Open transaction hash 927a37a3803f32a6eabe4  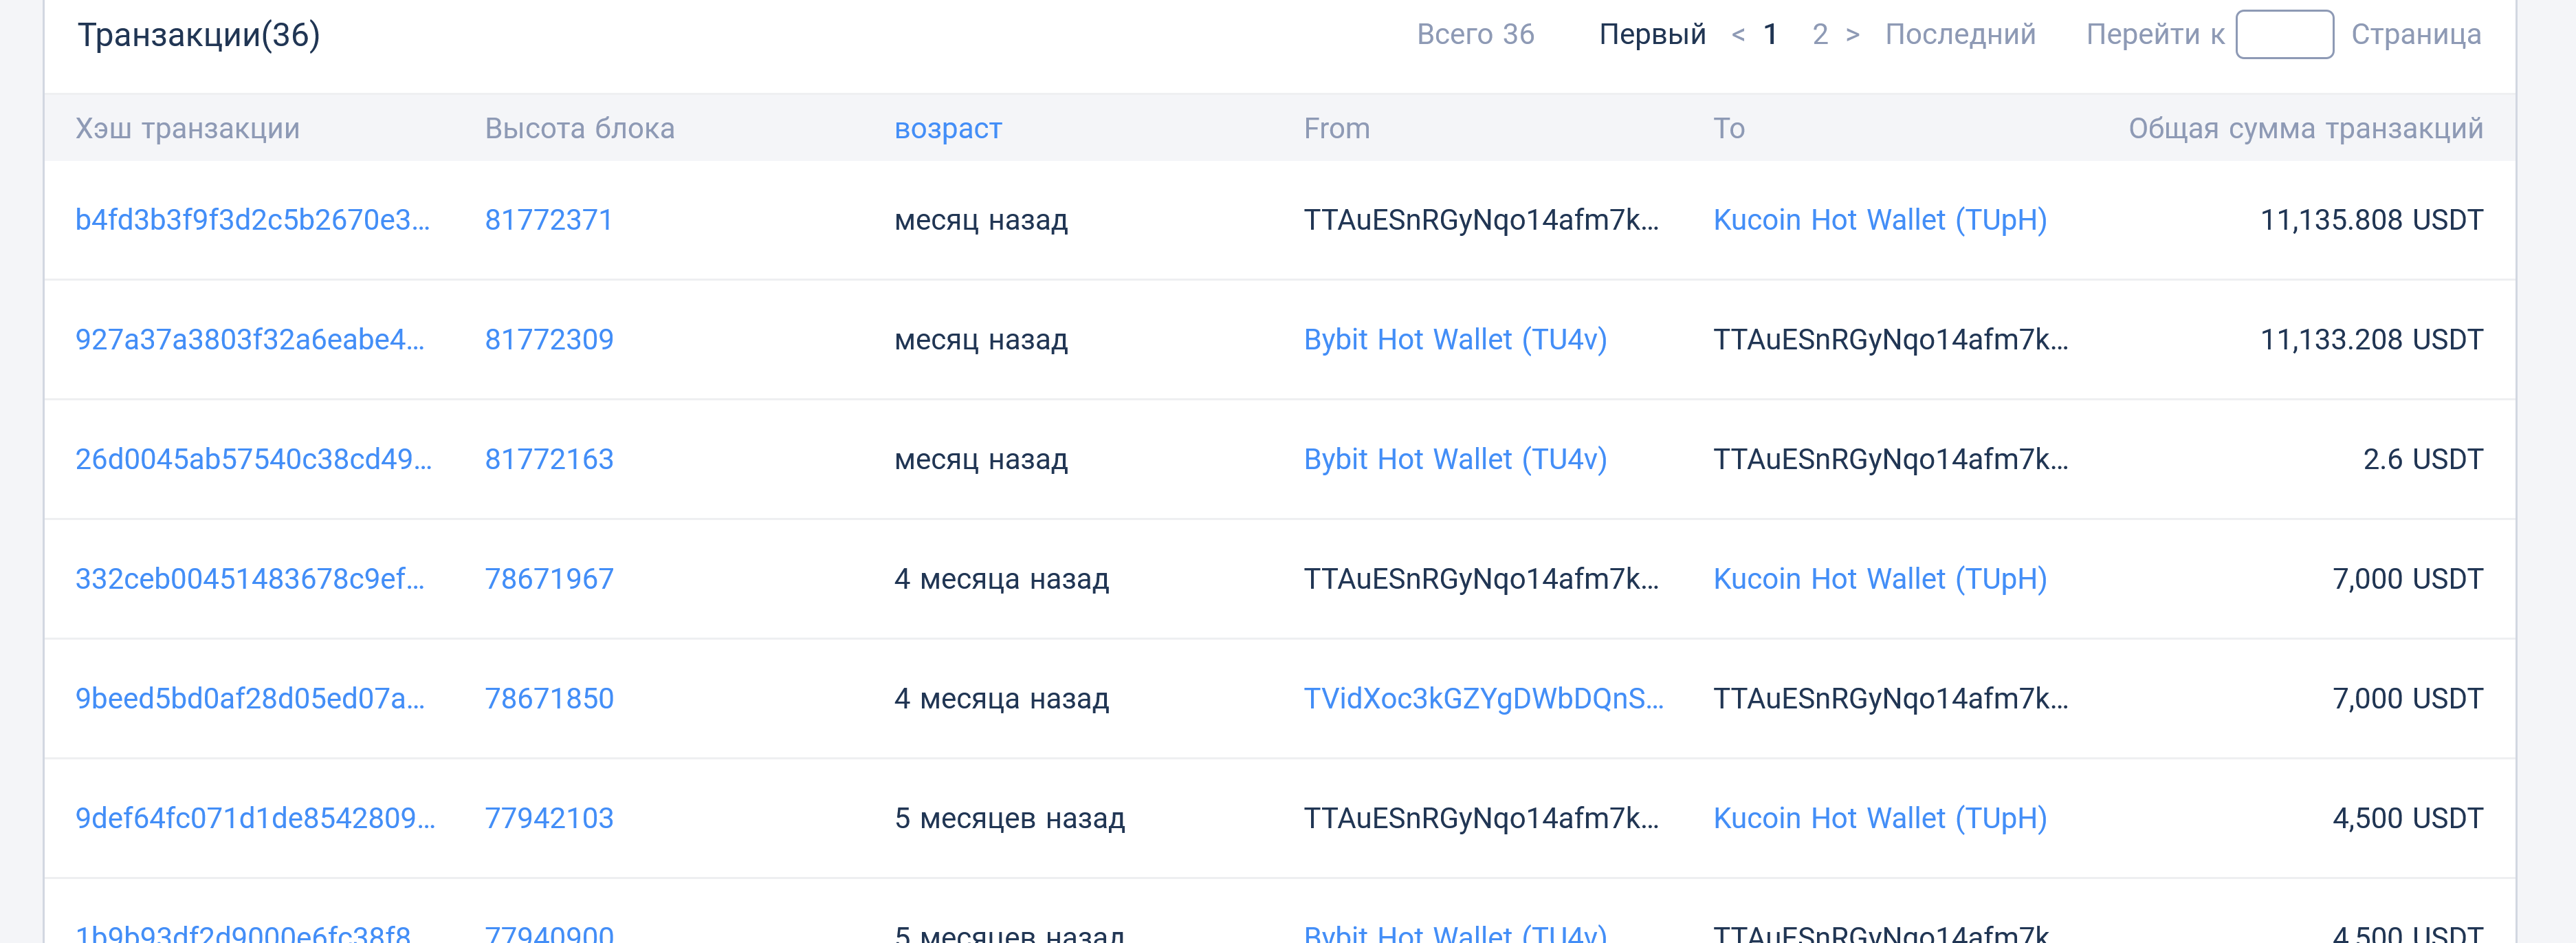point(250,340)
